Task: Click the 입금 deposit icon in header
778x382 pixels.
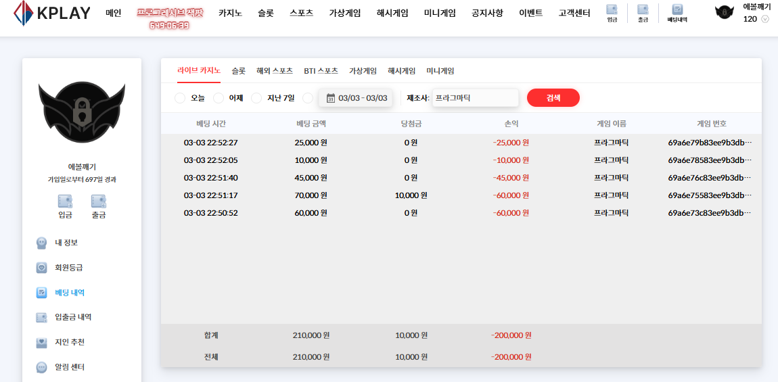Action: tap(612, 13)
